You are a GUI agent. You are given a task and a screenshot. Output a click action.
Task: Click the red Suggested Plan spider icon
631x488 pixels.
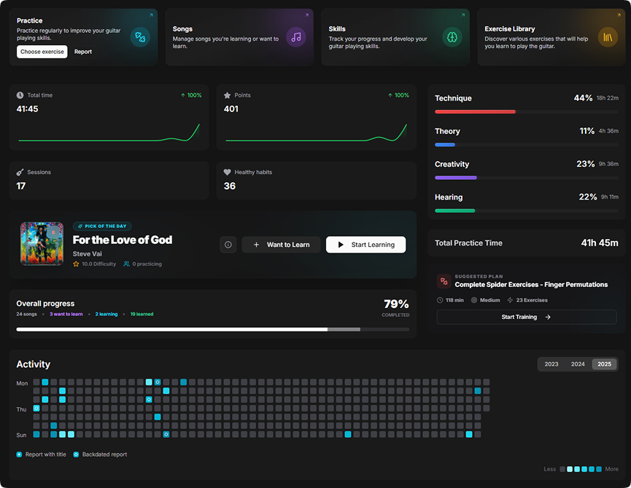pyautogui.click(x=444, y=280)
